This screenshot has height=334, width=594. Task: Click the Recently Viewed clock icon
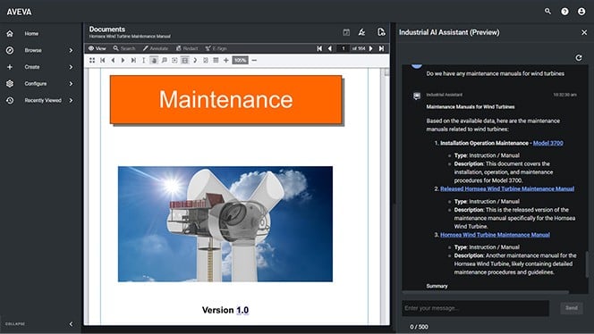pyautogui.click(x=10, y=100)
